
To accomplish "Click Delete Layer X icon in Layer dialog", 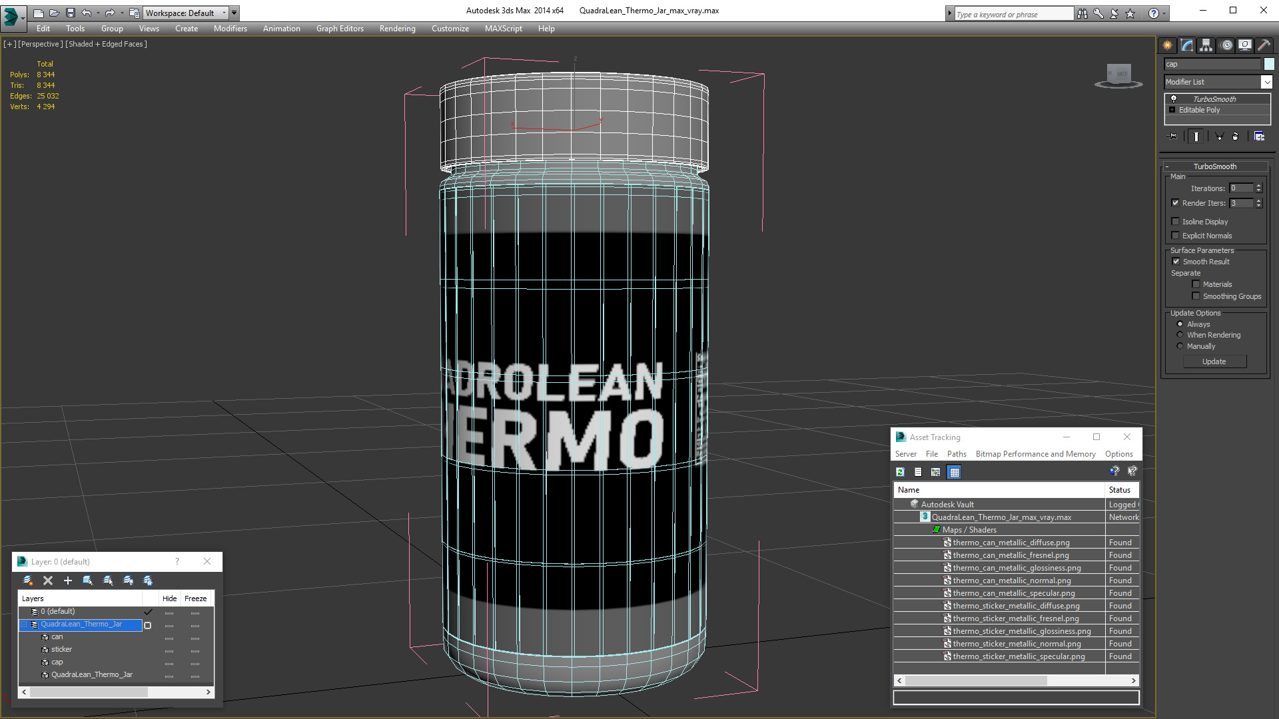I will pos(48,581).
